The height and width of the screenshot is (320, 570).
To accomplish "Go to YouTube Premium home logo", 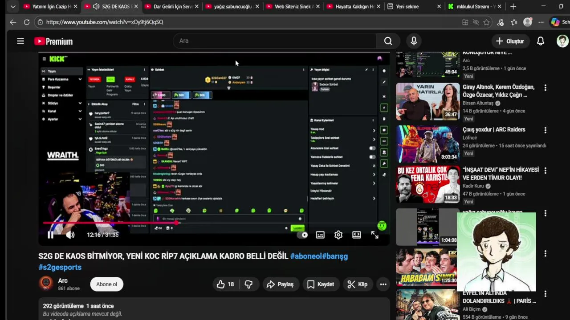I will pyautogui.click(x=53, y=41).
